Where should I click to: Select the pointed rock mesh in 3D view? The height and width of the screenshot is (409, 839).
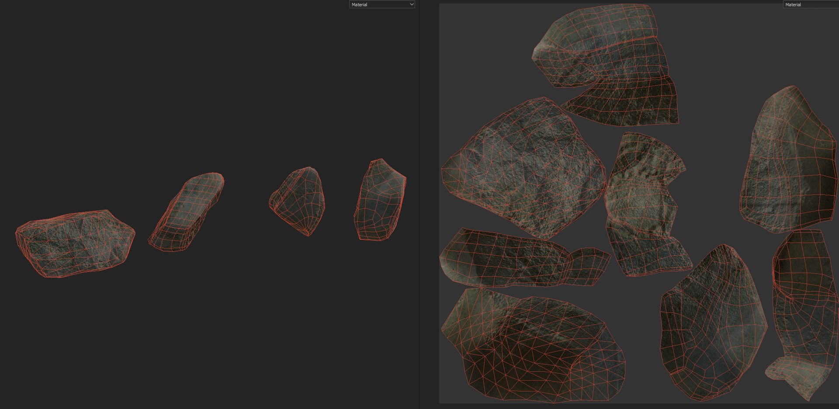click(298, 200)
